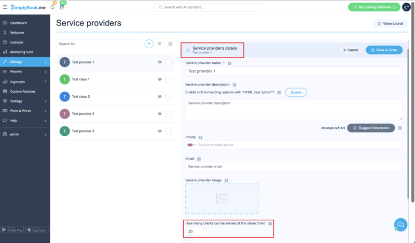Click Enable HTML description button
The width and height of the screenshot is (415, 243).
[x=296, y=92]
